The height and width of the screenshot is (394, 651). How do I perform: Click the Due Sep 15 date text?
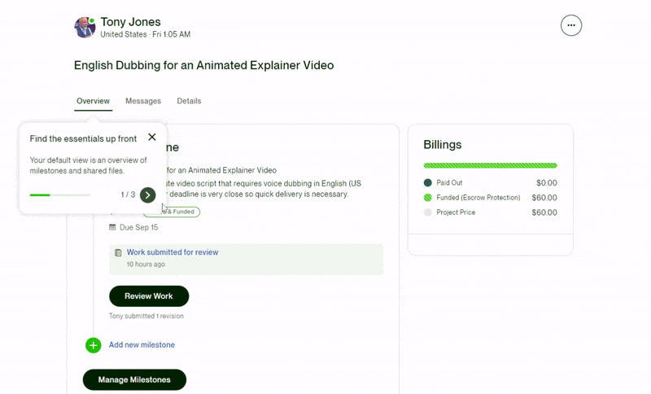point(138,227)
